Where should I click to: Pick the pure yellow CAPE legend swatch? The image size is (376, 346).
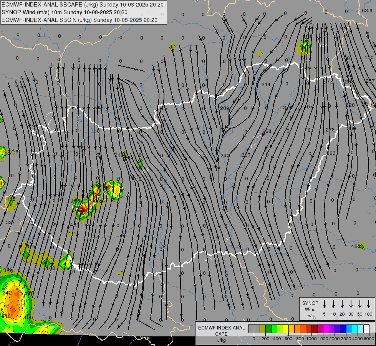[286, 329]
